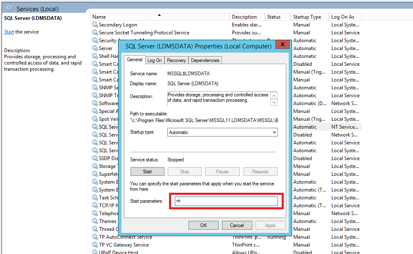Click the Services (Local) header icon
Viewport: 413px width, 254px height.
click(9, 8)
